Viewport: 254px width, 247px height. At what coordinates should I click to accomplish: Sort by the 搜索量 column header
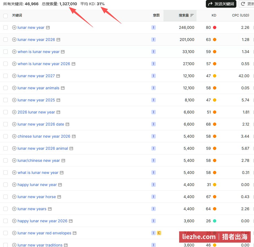[184, 15]
